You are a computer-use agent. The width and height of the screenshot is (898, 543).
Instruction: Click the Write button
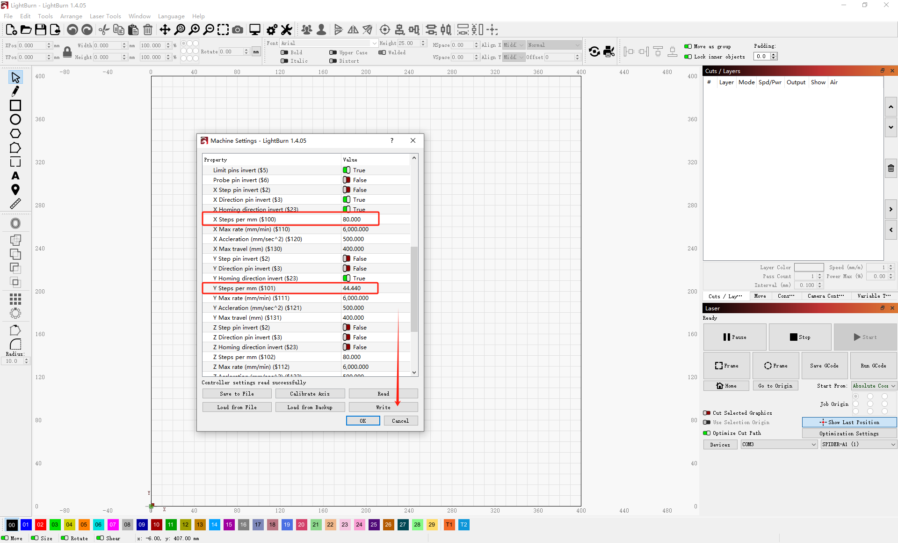383,407
